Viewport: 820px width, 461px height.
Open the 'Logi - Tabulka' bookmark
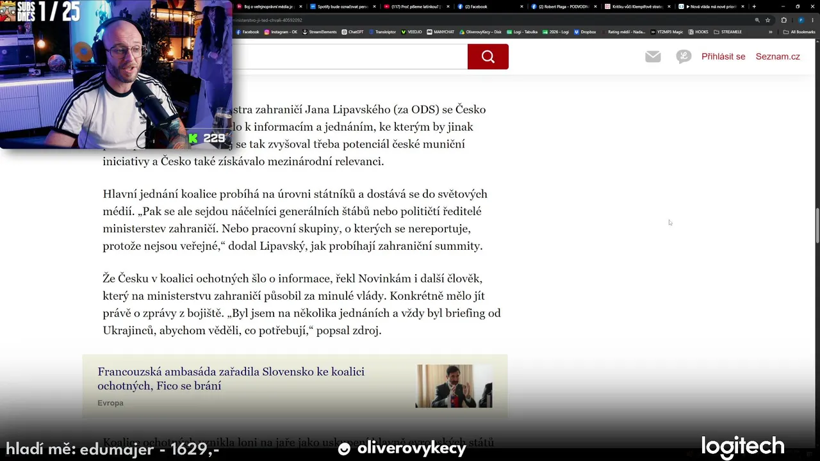(x=522, y=31)
